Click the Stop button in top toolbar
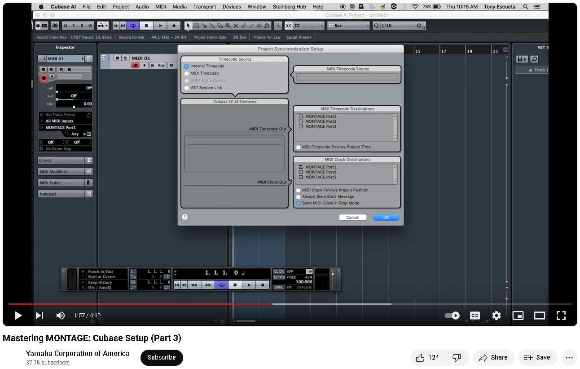Image resolution: width=580 pixels, height=369 pixels. (146, 26)
